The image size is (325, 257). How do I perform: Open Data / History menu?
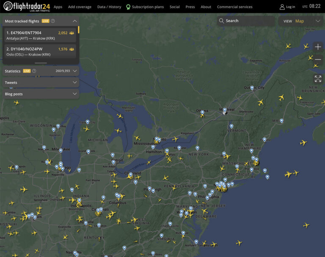[x=109, y=7]
